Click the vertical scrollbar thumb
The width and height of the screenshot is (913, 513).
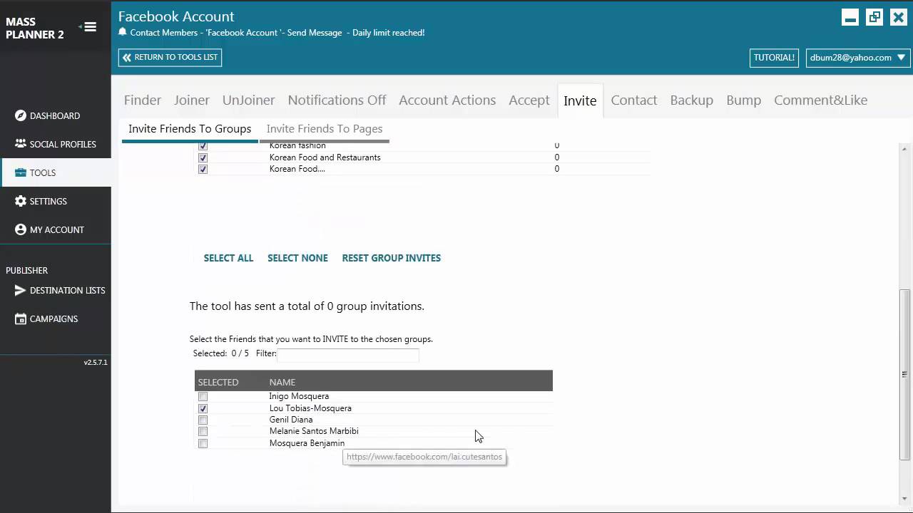click(x=904, y=374)
